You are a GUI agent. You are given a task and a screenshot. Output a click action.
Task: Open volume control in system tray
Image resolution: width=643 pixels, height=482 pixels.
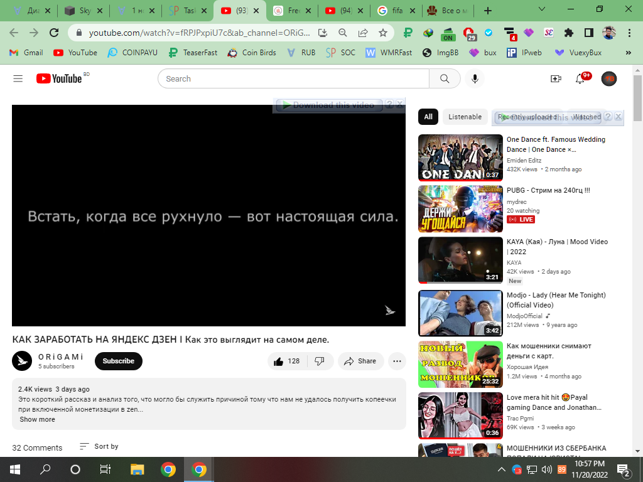546,469
